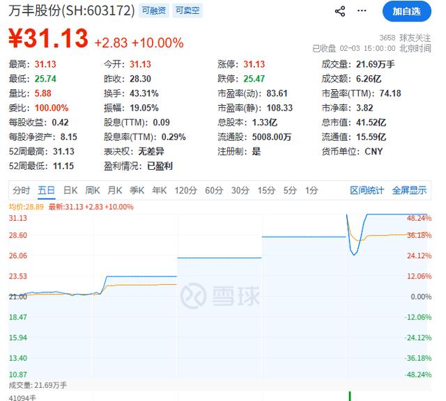Image resolution: width=446 pixels, height=401 pixels.
Task: Click the share icon
Action: pyautogui.click(x=340, y=11)
